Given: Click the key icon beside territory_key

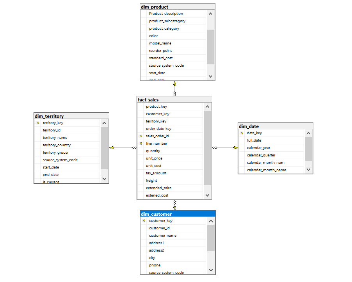Looking at the screenshot, I should tap(37, 122).
